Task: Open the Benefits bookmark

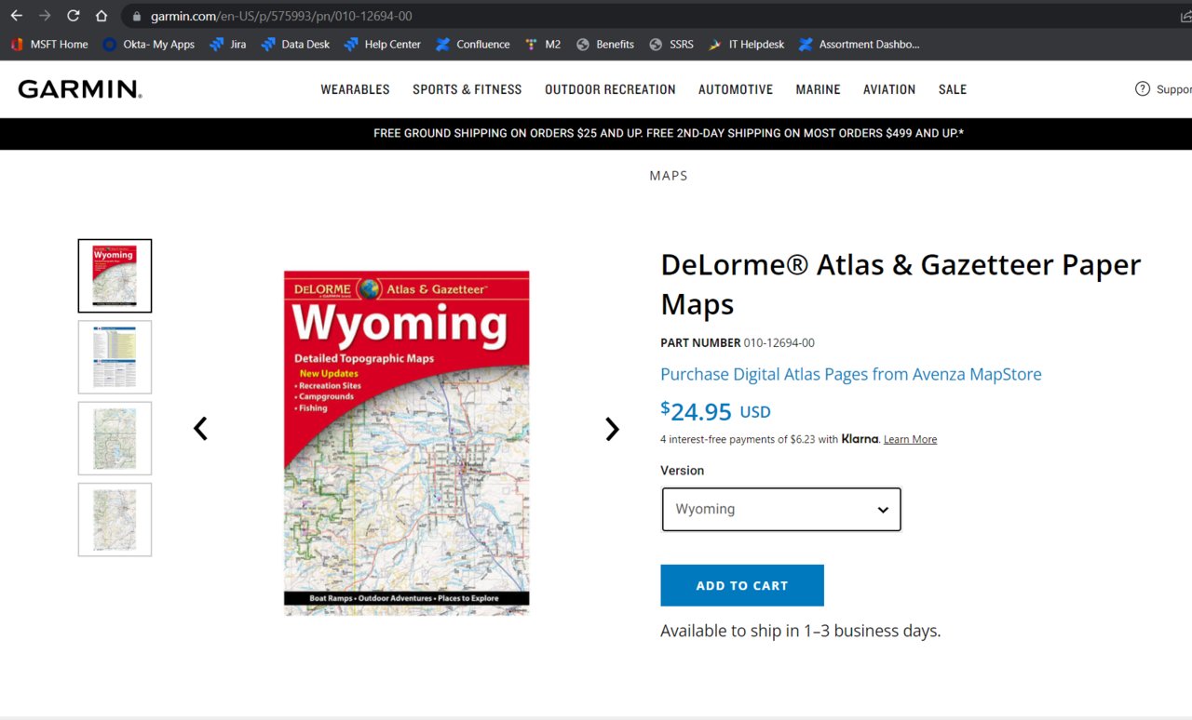Action: (x=605, y=44)
